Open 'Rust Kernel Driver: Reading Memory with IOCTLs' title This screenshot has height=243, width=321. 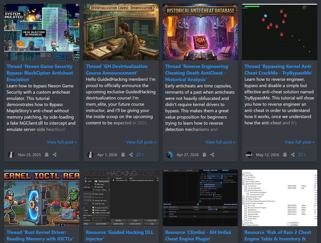pyautogui.click(x=40, y=236)
